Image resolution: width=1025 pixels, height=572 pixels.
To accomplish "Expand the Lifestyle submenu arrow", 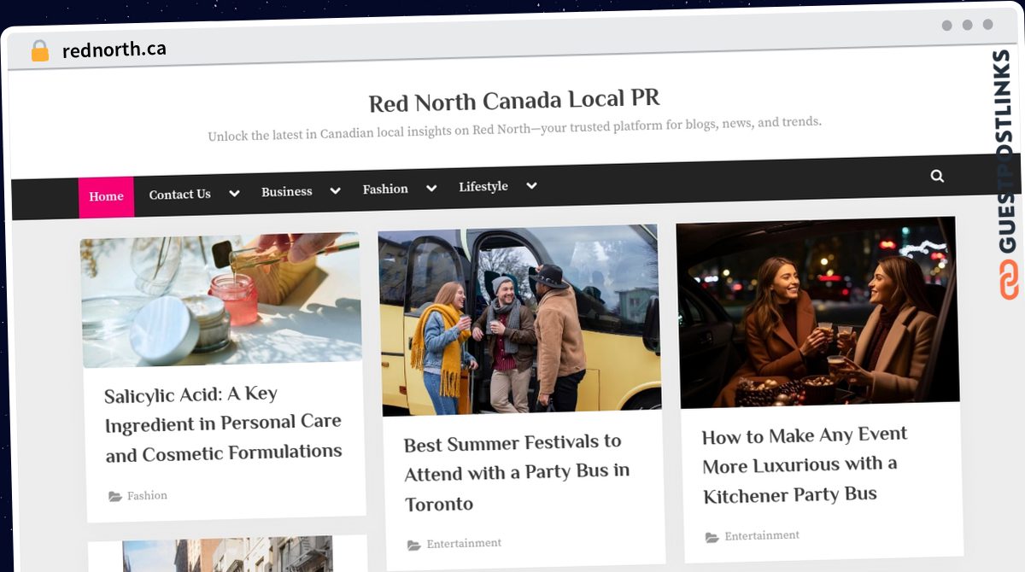I will pyautogui.click(x=531, y=186).
